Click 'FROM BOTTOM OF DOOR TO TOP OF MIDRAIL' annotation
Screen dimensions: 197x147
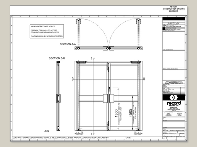coord(134,113)
